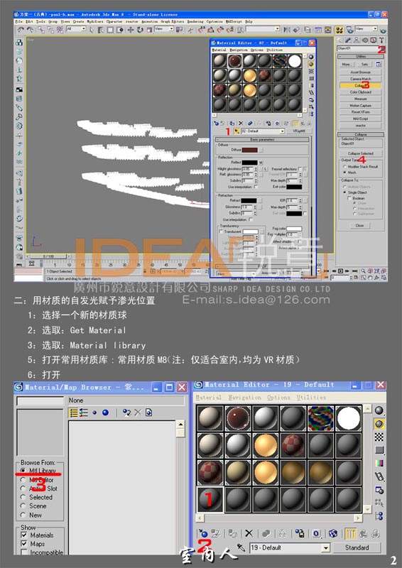The image size is (402, 568).
Task: Click the Sample Type sphere icon
Action: tap(379, 410)
